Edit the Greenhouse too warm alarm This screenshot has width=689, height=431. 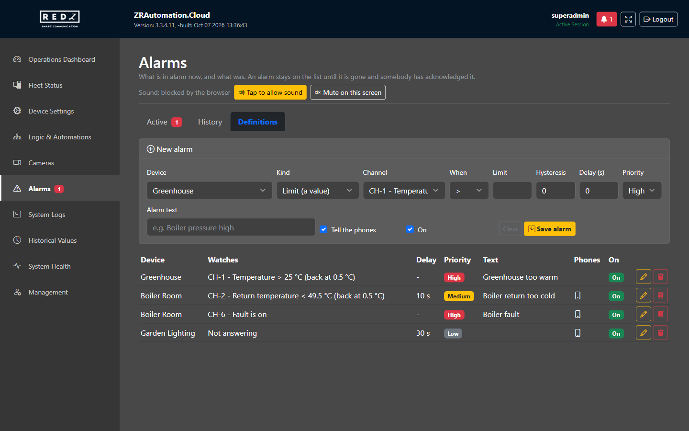(x=644, y=277)
